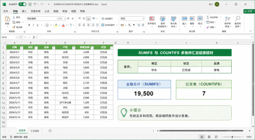This screenshot has height=140, width=255.
Task: Click the Share (共享) button
Action: point(249,11)
